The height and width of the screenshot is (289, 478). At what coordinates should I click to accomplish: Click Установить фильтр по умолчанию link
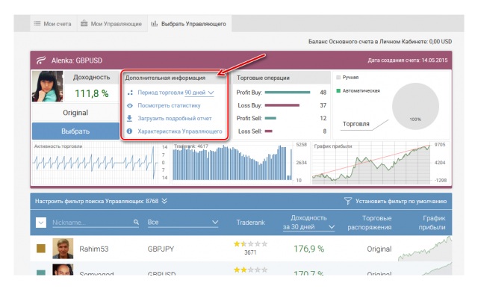pos(401,201)
